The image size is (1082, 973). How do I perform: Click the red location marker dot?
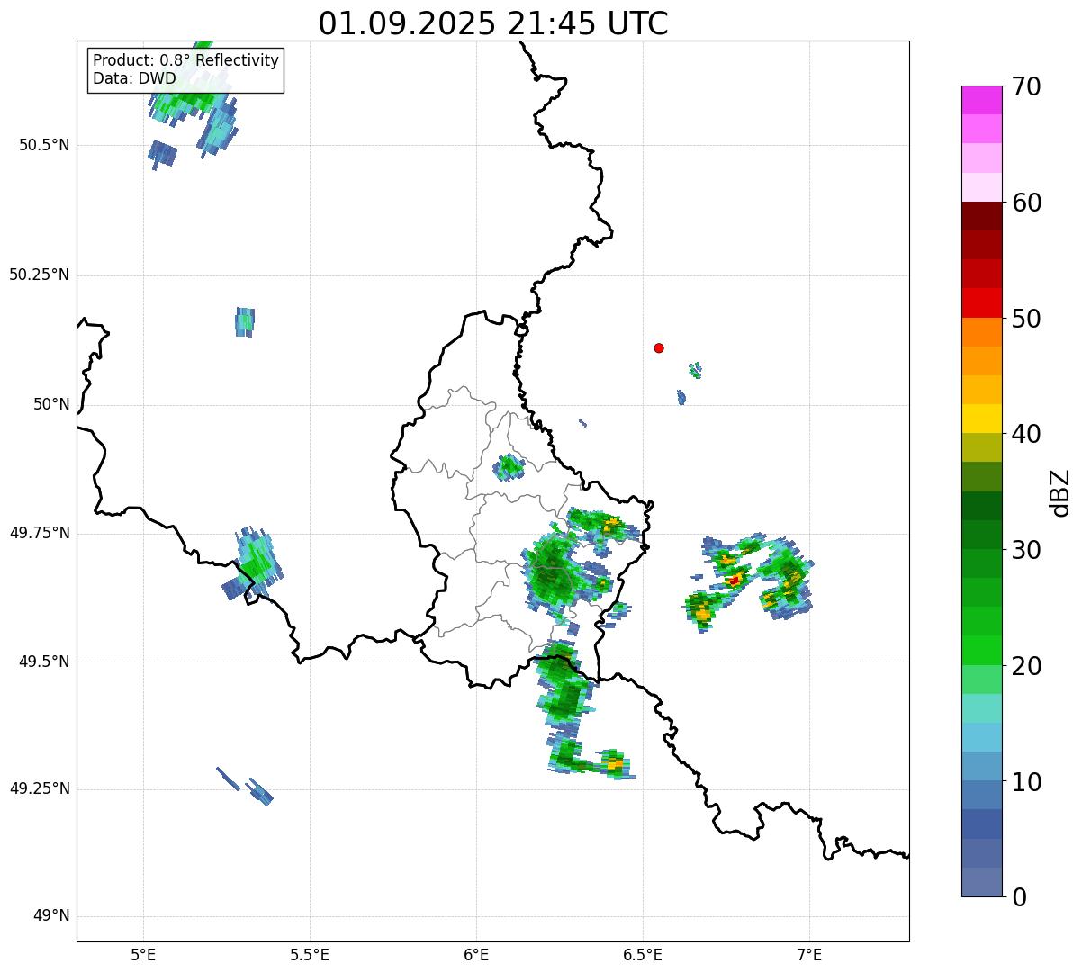(659, 348)
